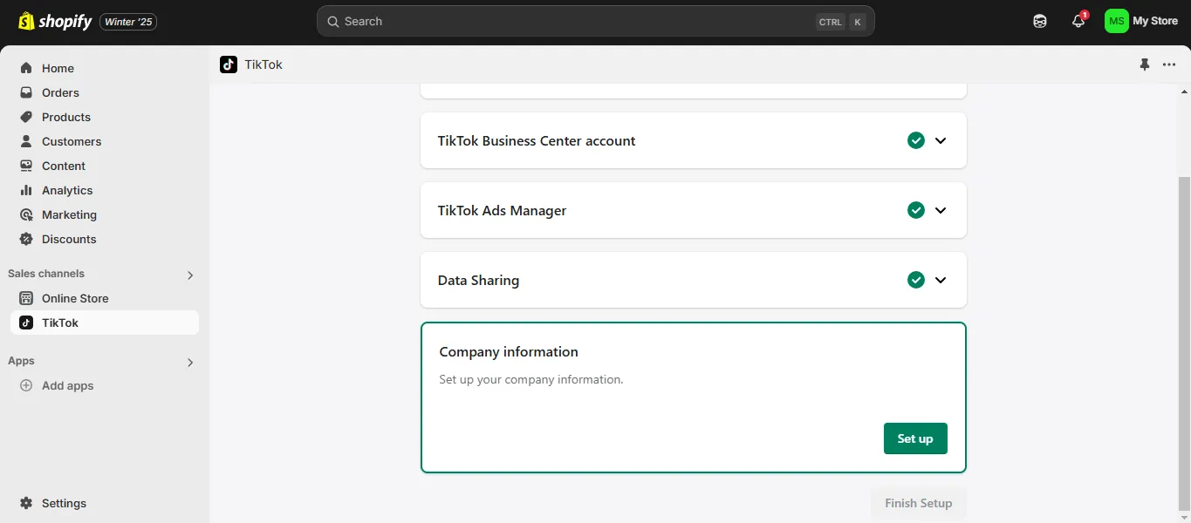Click TikTok Ads Manager green checkmark
The image size is (1191, 523).
point(915,210)
